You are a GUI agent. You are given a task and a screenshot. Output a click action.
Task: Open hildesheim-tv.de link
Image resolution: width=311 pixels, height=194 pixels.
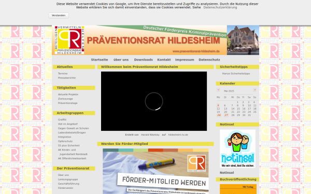178,135
